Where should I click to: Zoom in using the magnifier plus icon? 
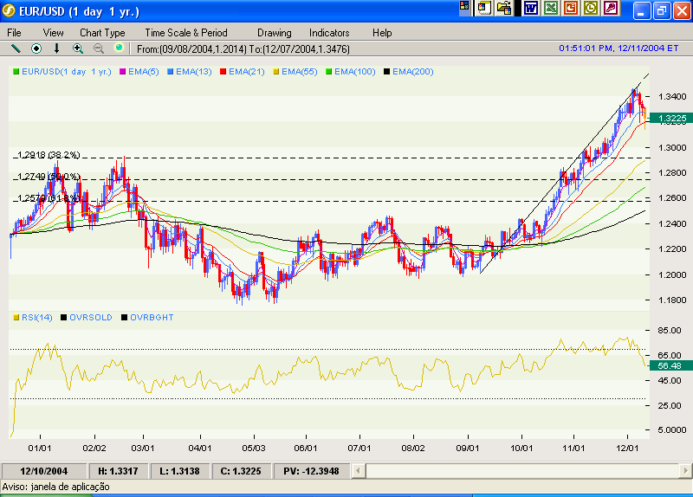78,48
